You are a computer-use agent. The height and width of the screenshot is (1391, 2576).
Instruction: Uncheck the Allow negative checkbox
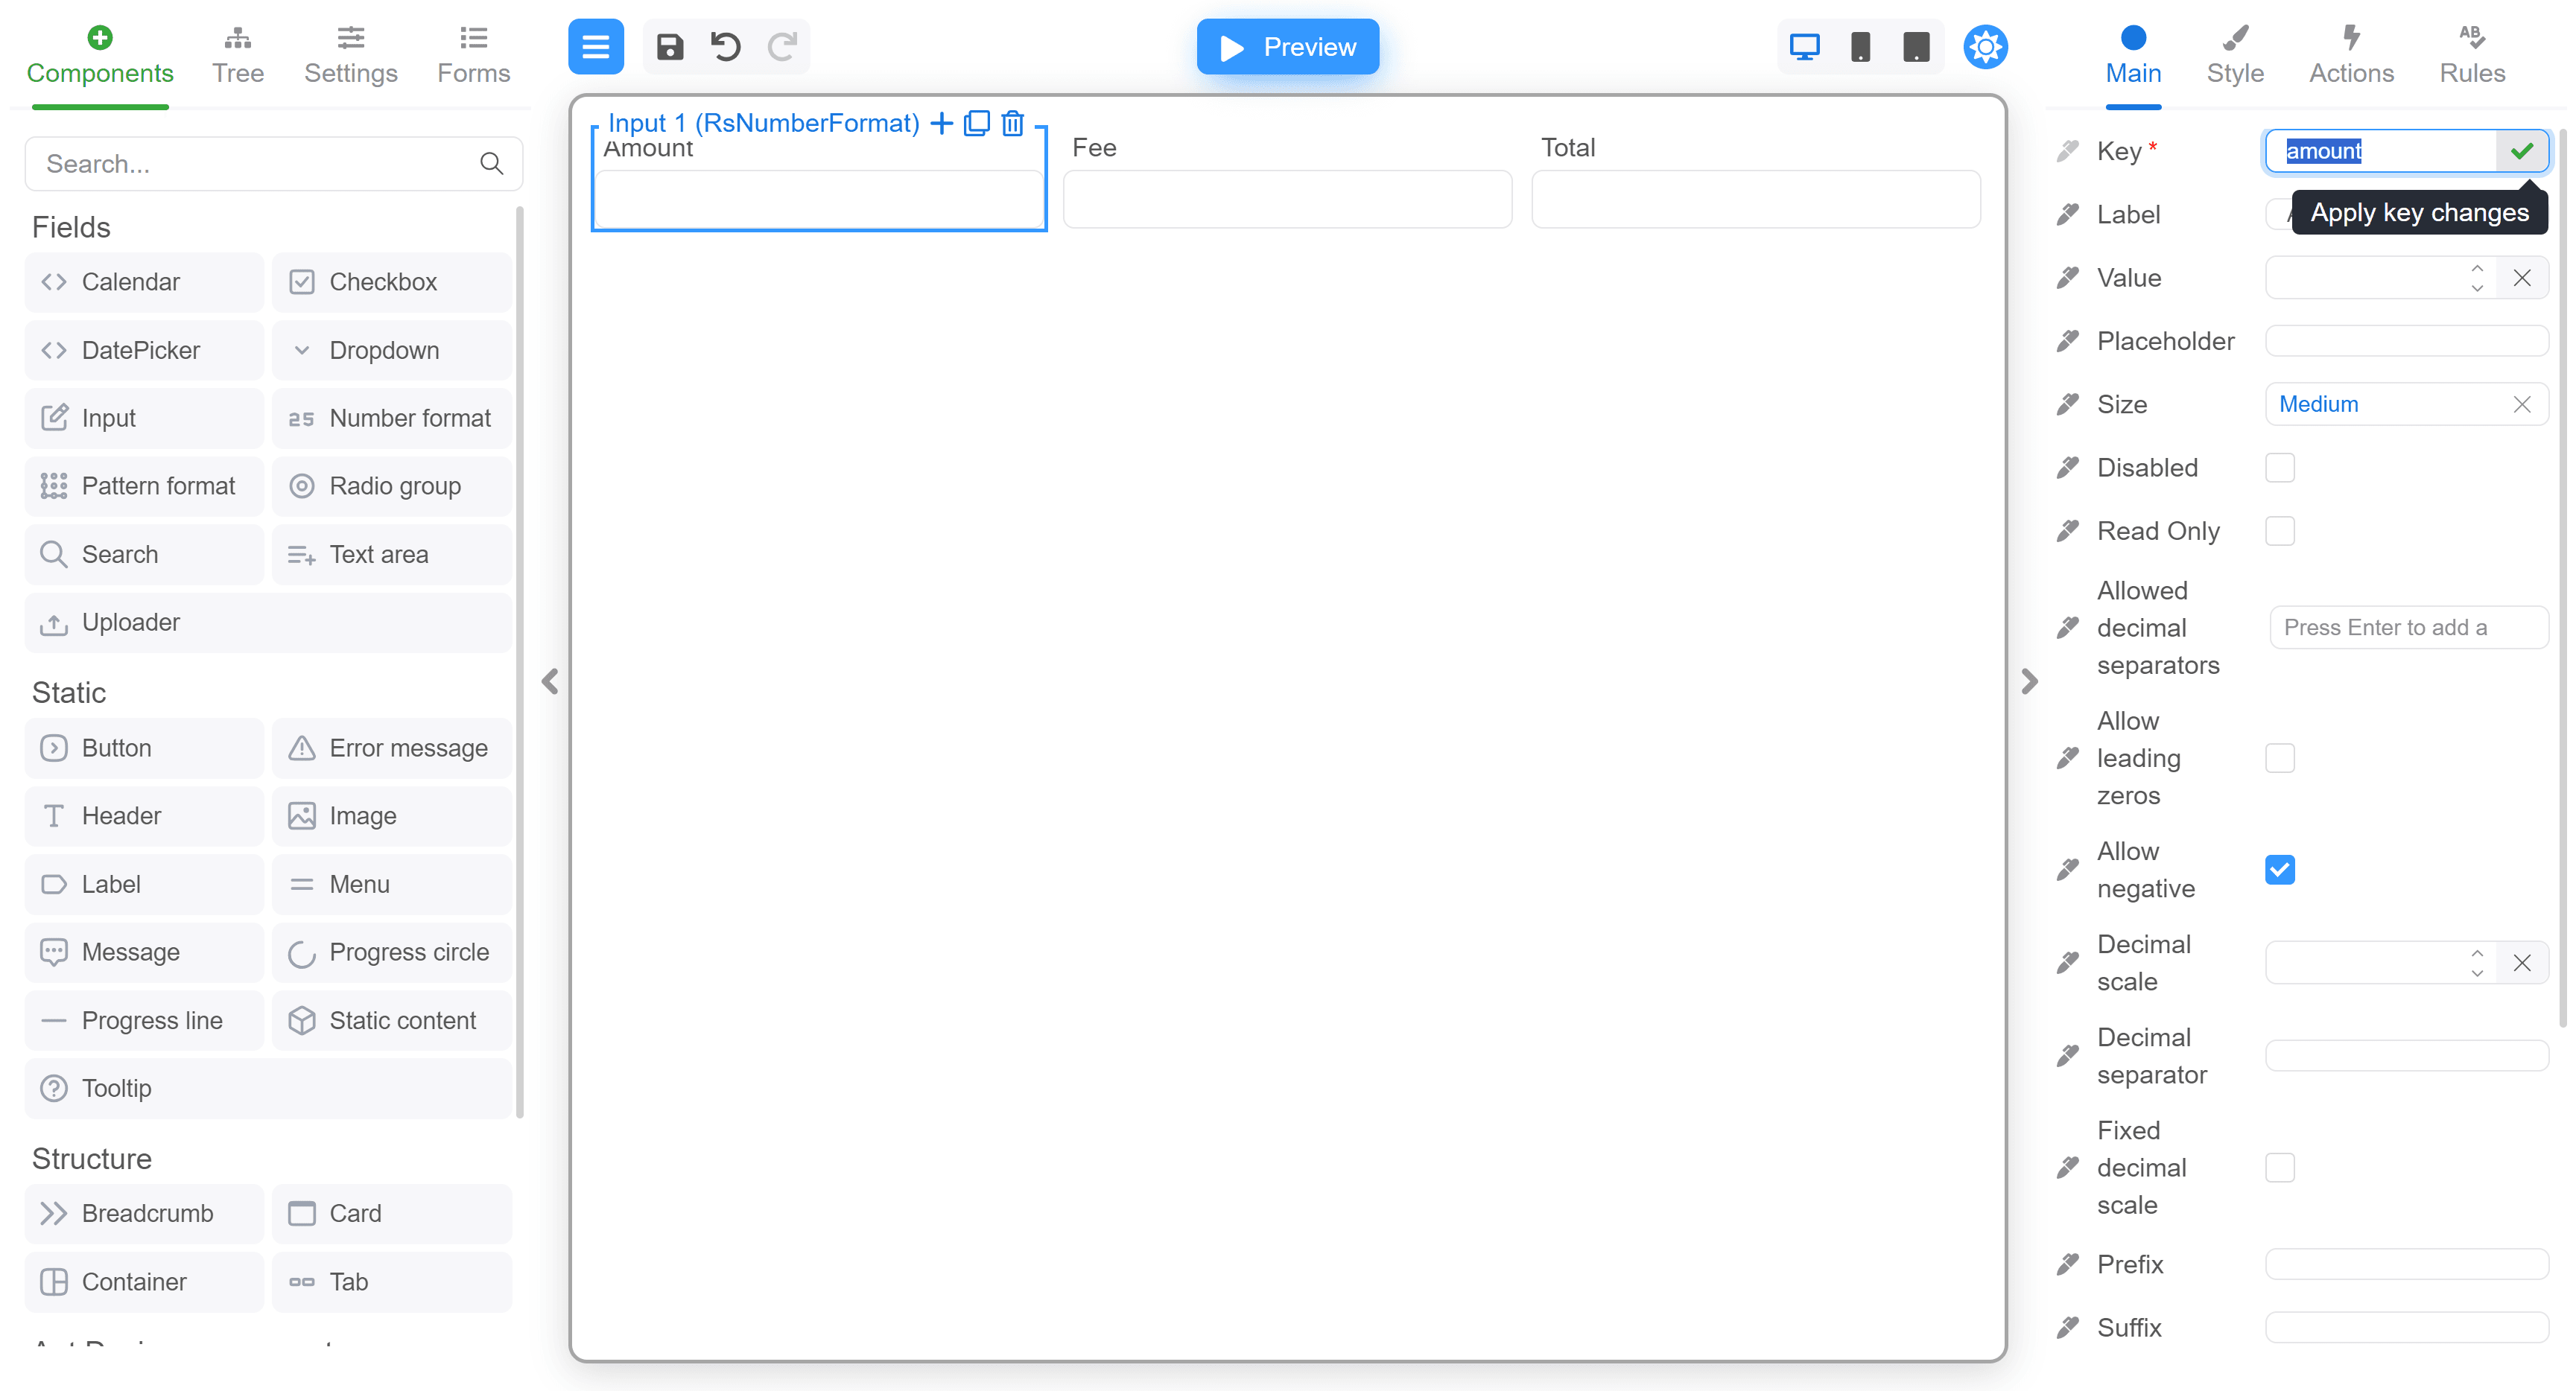pos(2279,870)
